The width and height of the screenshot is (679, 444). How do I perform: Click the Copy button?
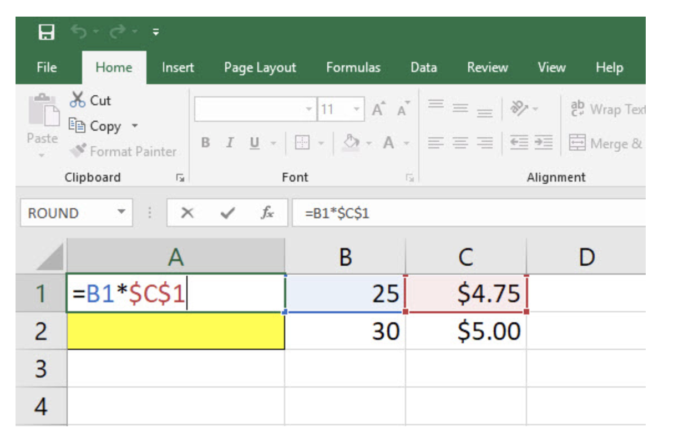click(95, 126)
